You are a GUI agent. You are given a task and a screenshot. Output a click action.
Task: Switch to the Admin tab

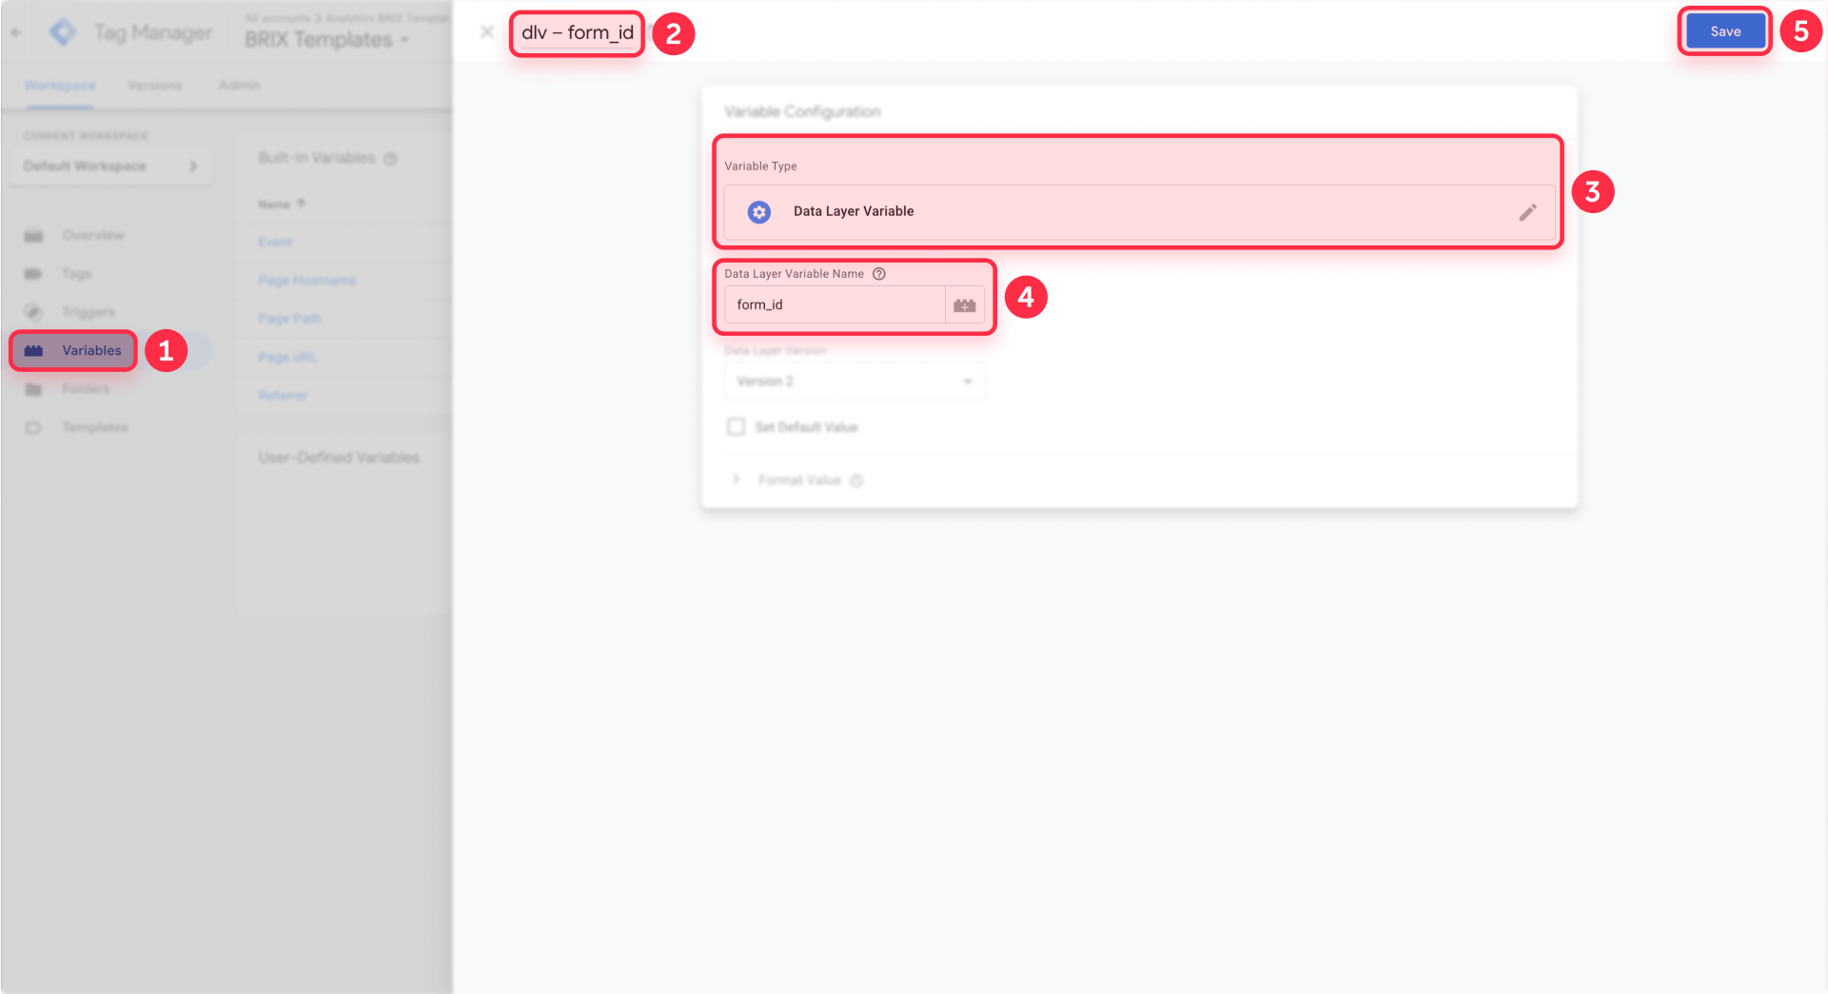pos(239,85)
